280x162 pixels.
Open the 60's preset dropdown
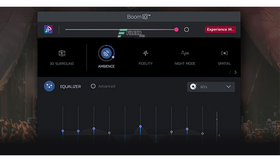click(211, 87)
